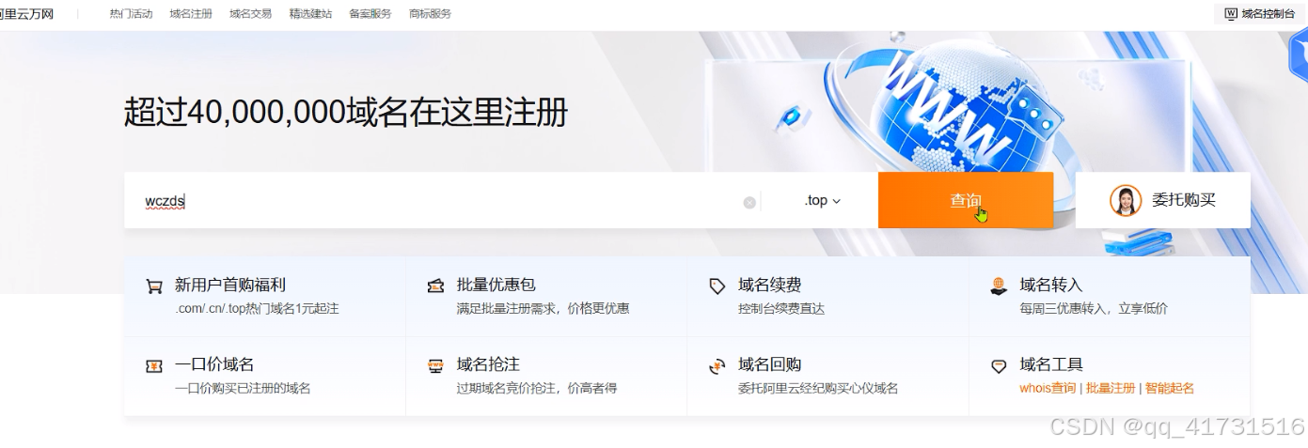
Task: Click text 控制台续费直达
Action: click(x=781, y=308)
